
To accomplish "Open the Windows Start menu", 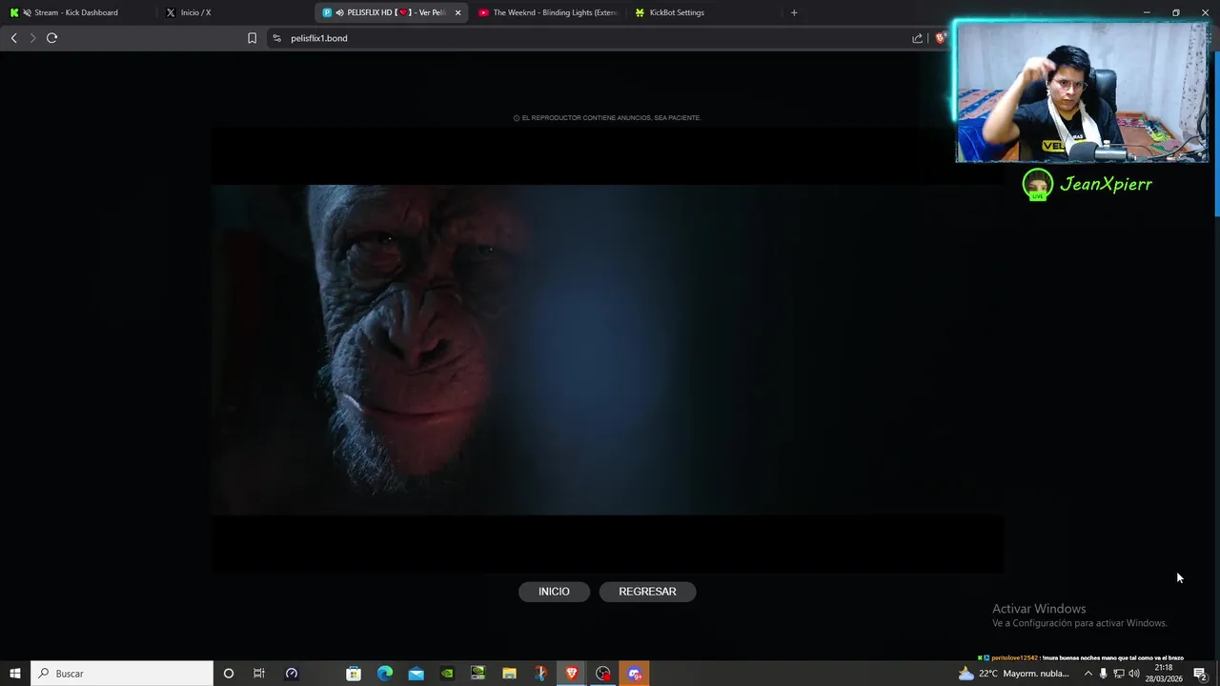I will pyautogui.click(x=15, y=674).
